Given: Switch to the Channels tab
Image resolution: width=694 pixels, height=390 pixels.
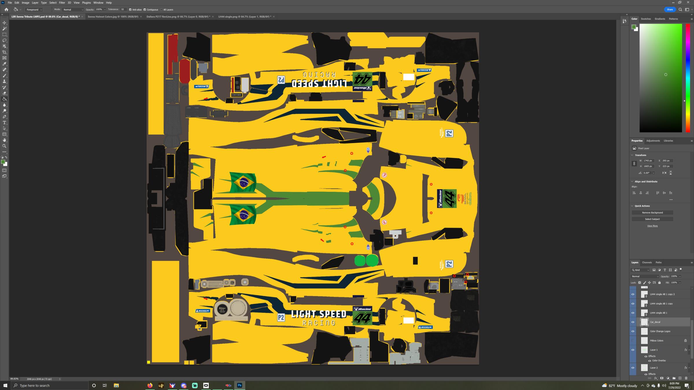Looking at the screenshot, I should pos(647,262).
